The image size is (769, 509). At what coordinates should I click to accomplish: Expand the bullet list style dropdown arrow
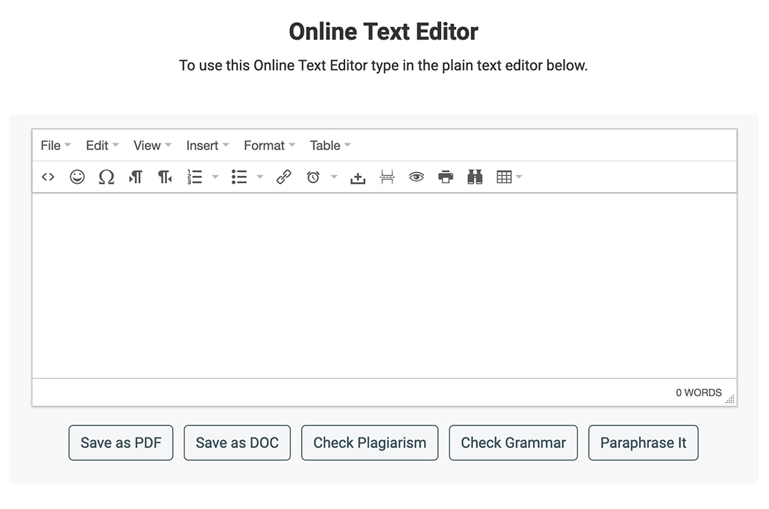click(x=260, y=177)
